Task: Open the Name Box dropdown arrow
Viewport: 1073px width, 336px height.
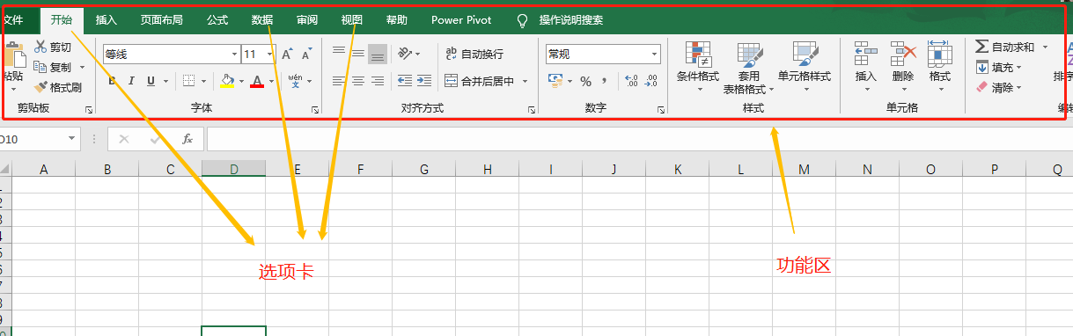Action: [x=72, y=139]
